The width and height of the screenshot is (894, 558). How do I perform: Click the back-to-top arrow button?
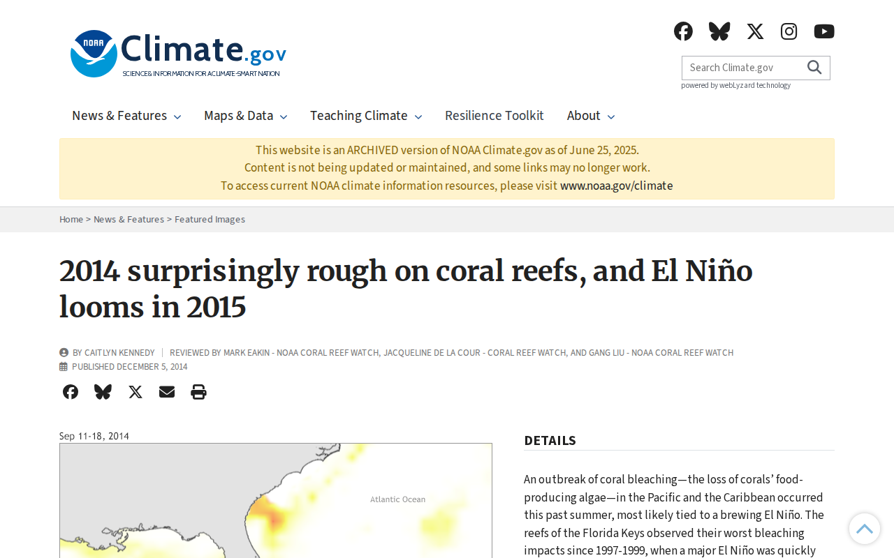tap(865, 529)
